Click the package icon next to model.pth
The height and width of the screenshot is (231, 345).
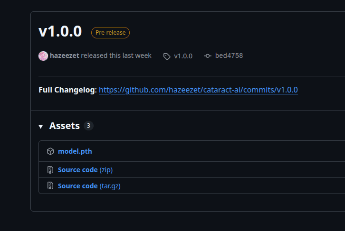pyautogui.click(x=50, y=151)
